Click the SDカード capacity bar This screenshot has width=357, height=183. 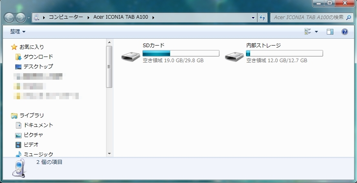(x=181, y=53)
